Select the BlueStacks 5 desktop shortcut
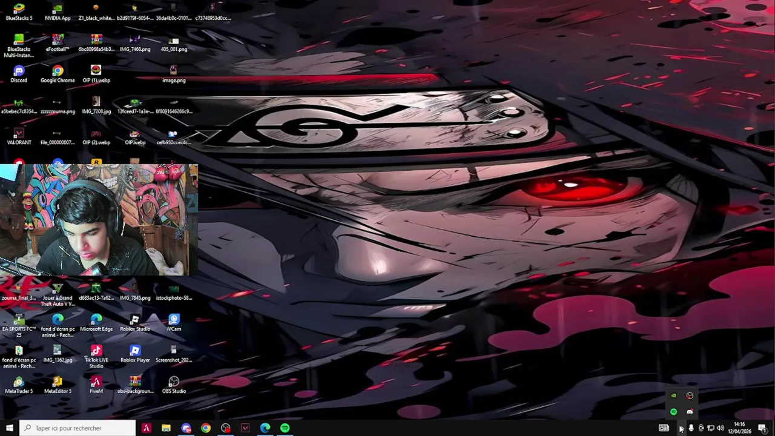 click(x=19, y=12)
